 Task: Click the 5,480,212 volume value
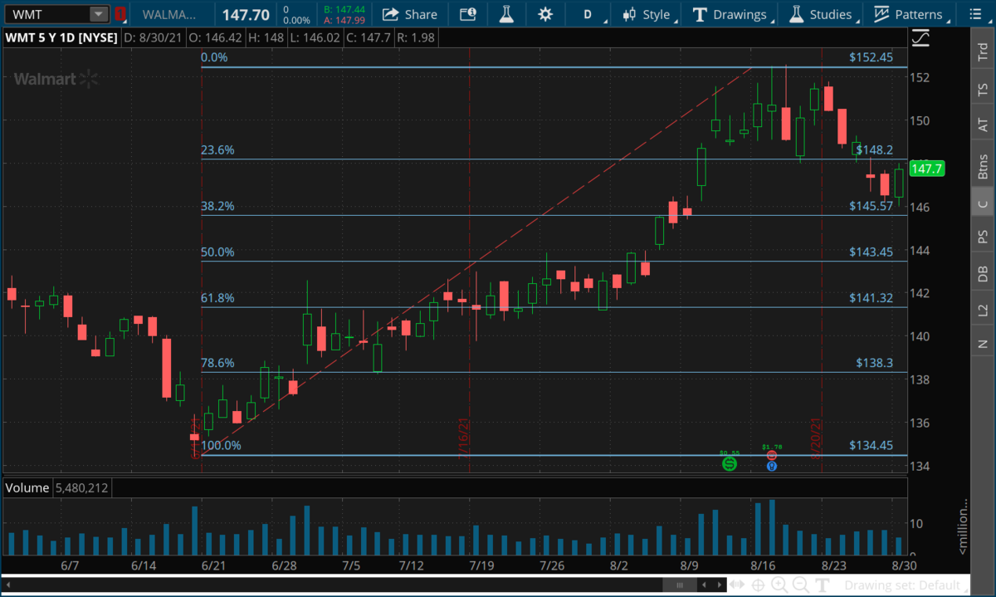click(x=81, y=487)
